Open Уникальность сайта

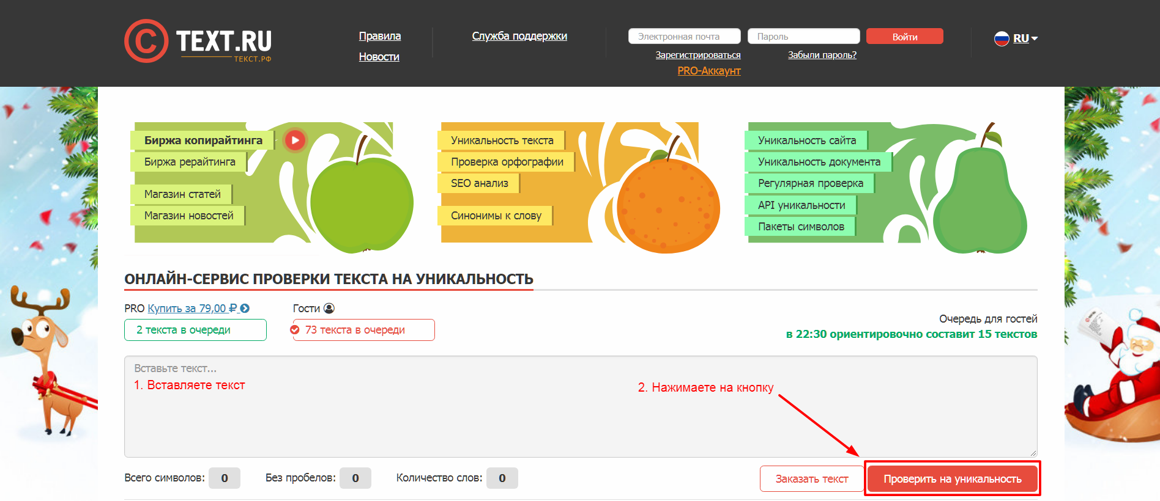click(x=807, y=141)
